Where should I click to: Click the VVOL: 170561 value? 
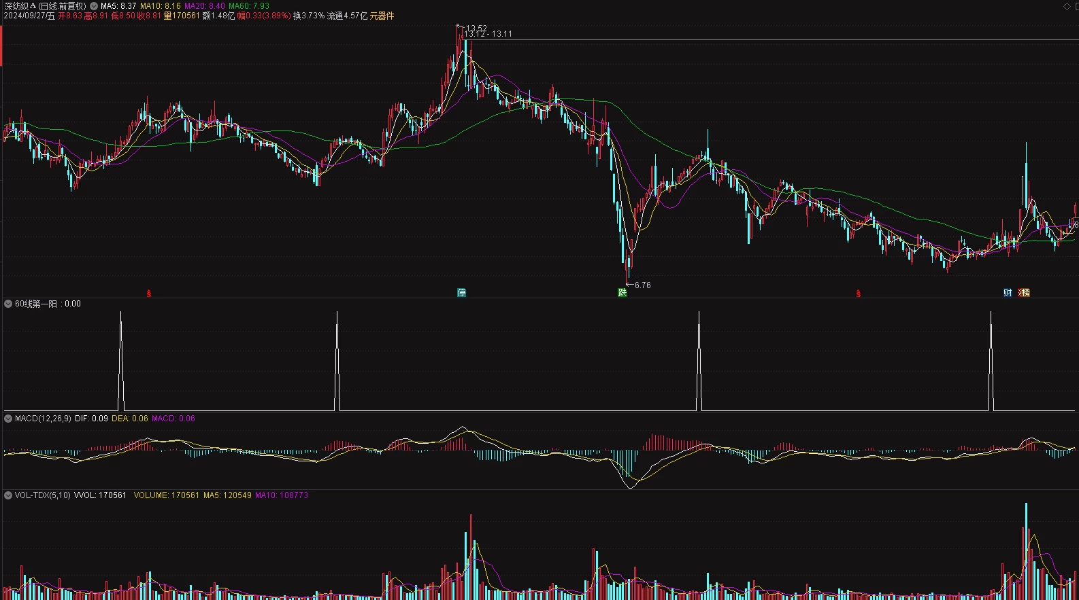pyautogui.click(x=100, y=495)
